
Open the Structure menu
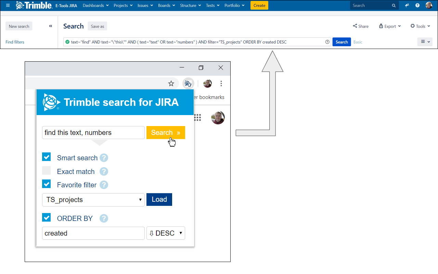point(191,5)
